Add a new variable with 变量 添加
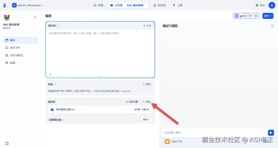 click(x=147, y=84)
